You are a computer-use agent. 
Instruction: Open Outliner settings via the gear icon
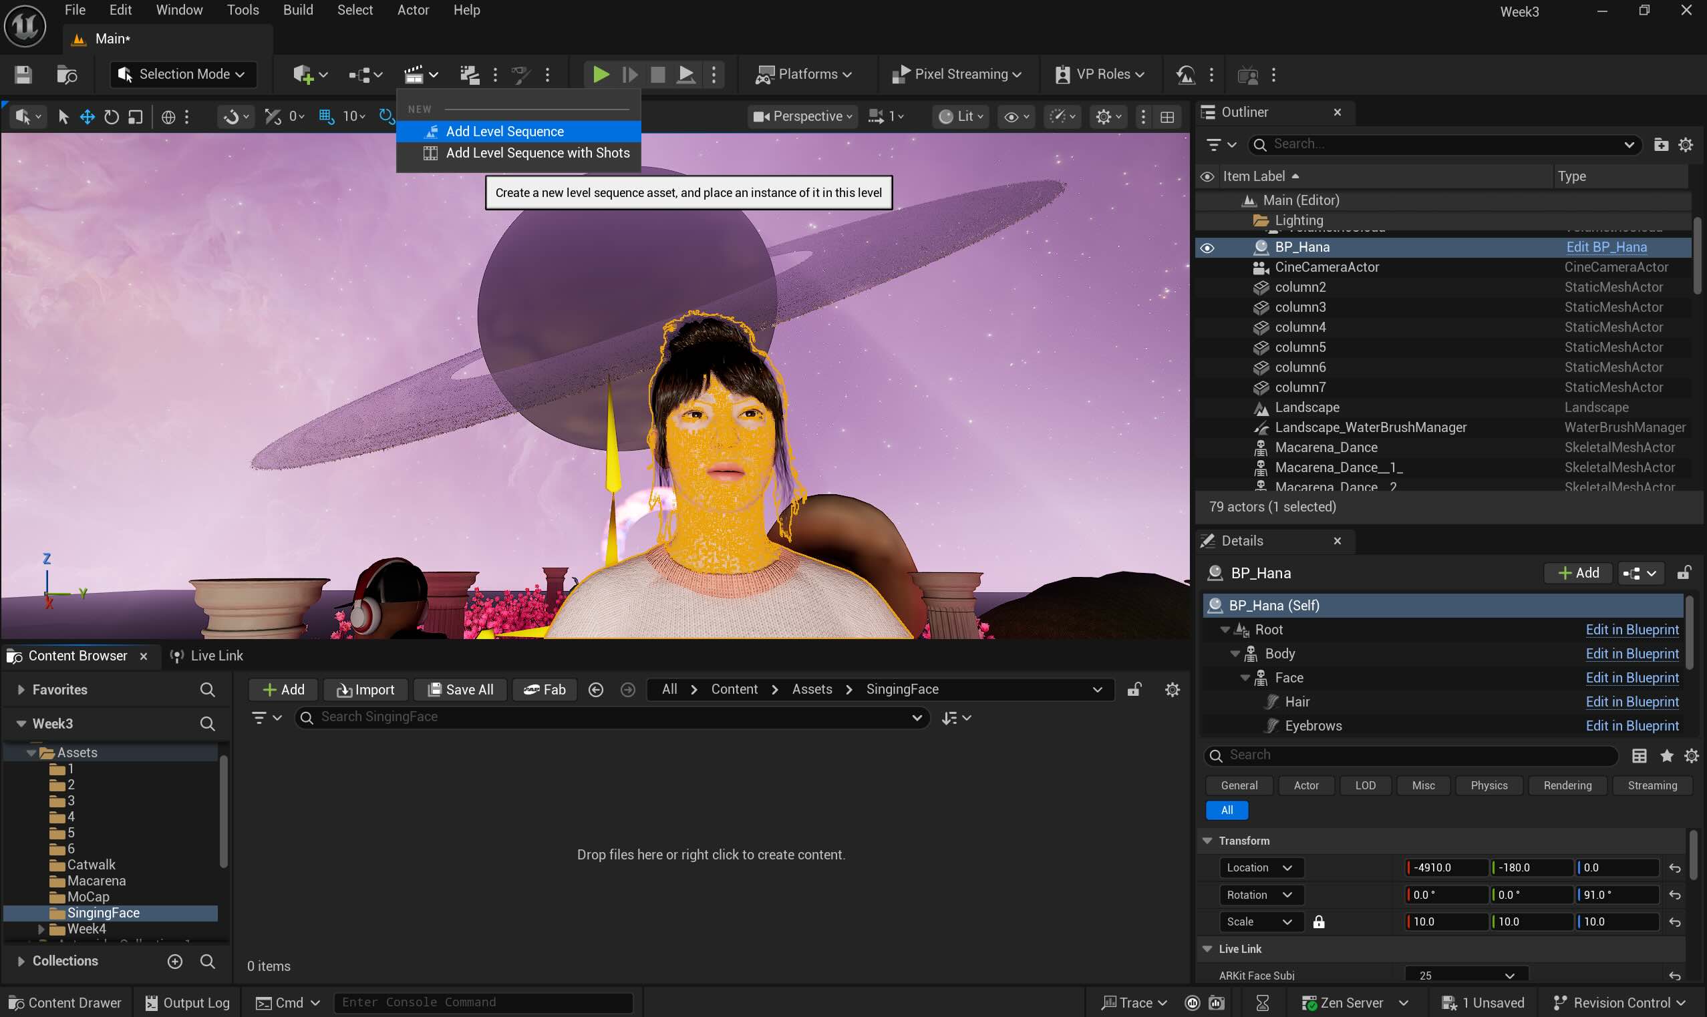(x=1686, y=145)
